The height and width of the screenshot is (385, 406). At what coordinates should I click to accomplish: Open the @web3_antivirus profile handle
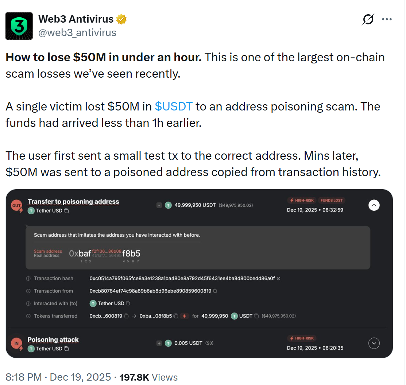pos(77,32)
